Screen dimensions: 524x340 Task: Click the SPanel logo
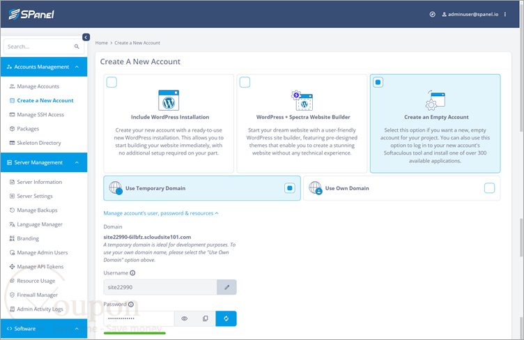(31, 14)
